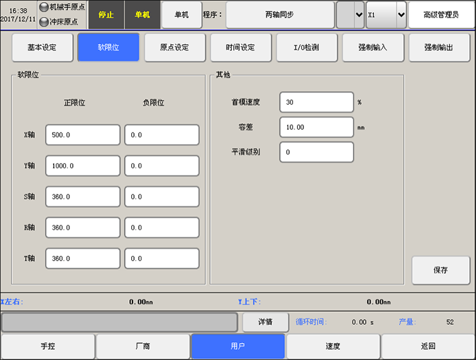Screen dimensions: 476x360
Task: Open the program name 两轴同步 selector
Action: [x=279, y=14]
